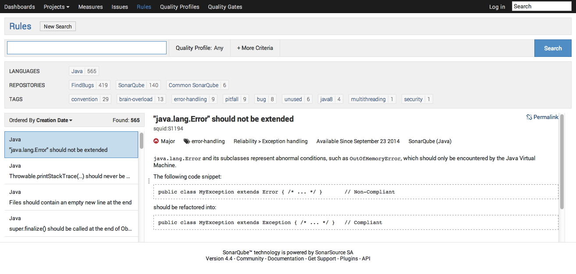Click the Major severity red icon
The image size is (576, 274).
pos(156,141)
